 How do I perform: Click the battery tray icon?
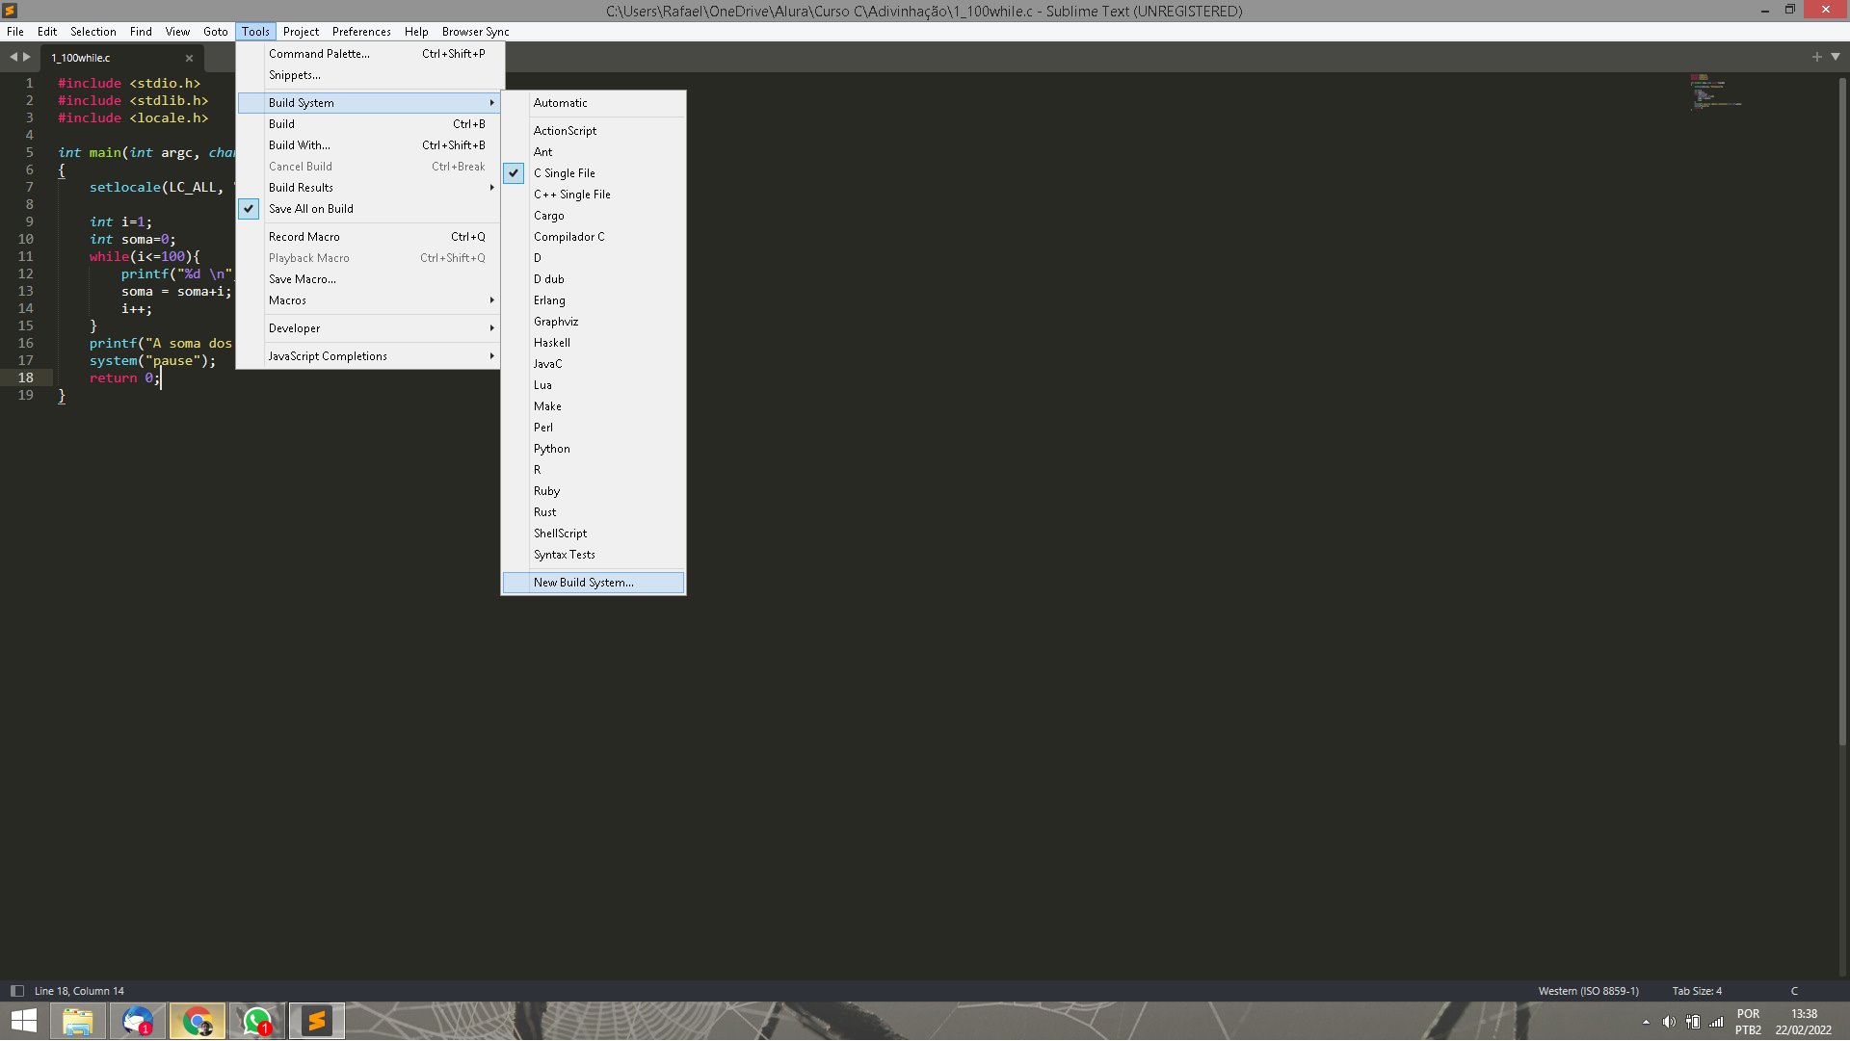[1693, 1023]
